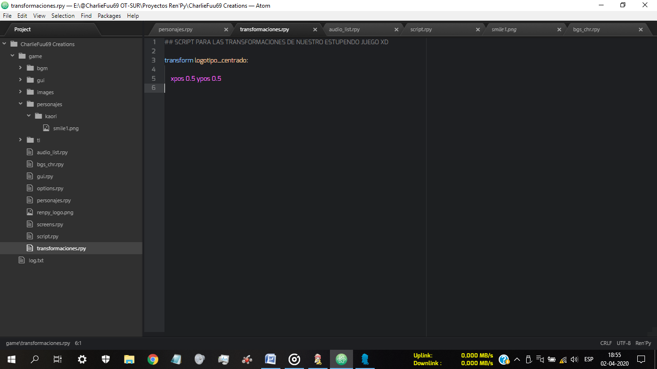657x369 pixels.
Task: Click the Atom icon in taskbar
Action: coord(341,359)
